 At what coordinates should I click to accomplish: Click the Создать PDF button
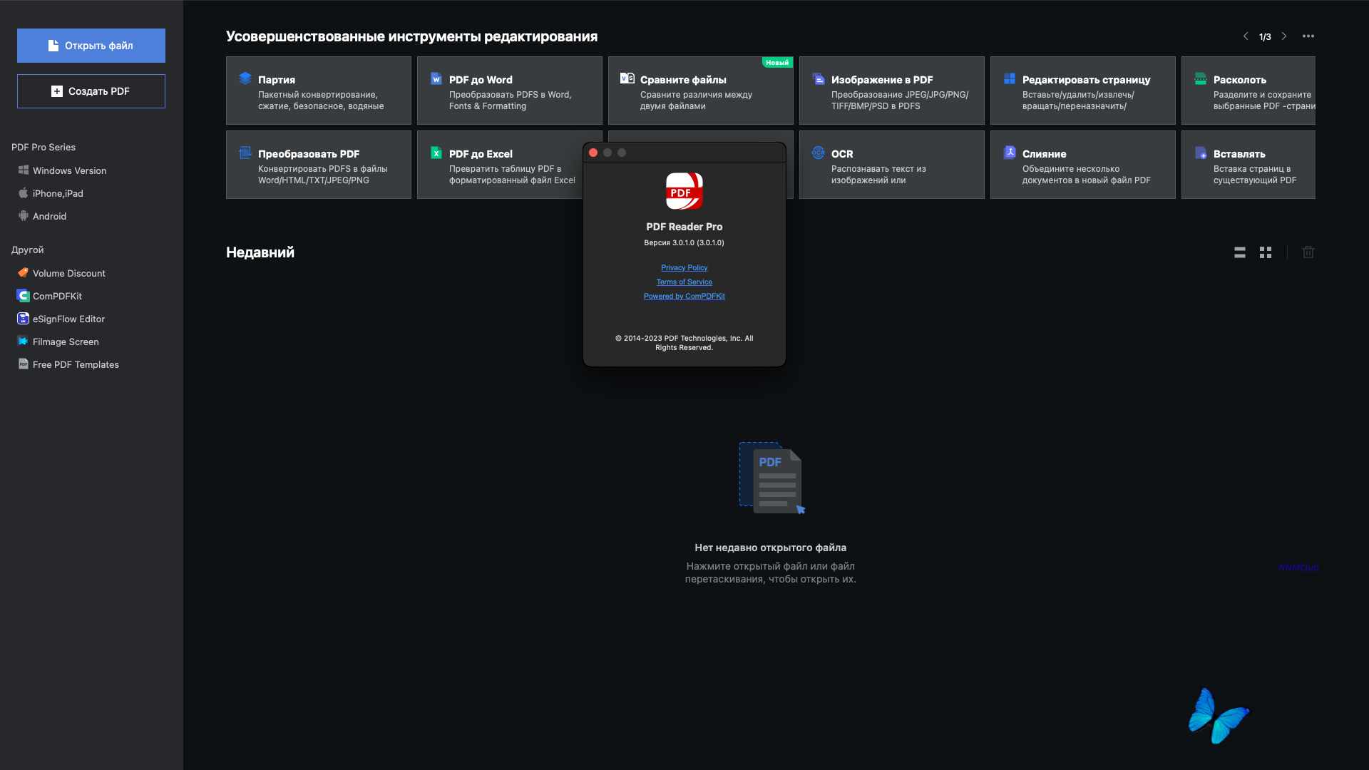click(x=91, y=91)
